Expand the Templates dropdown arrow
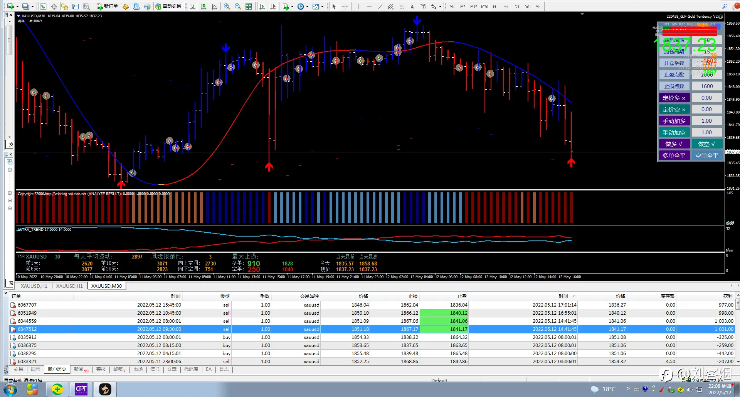740x397 pixels. tap(322, 7)
